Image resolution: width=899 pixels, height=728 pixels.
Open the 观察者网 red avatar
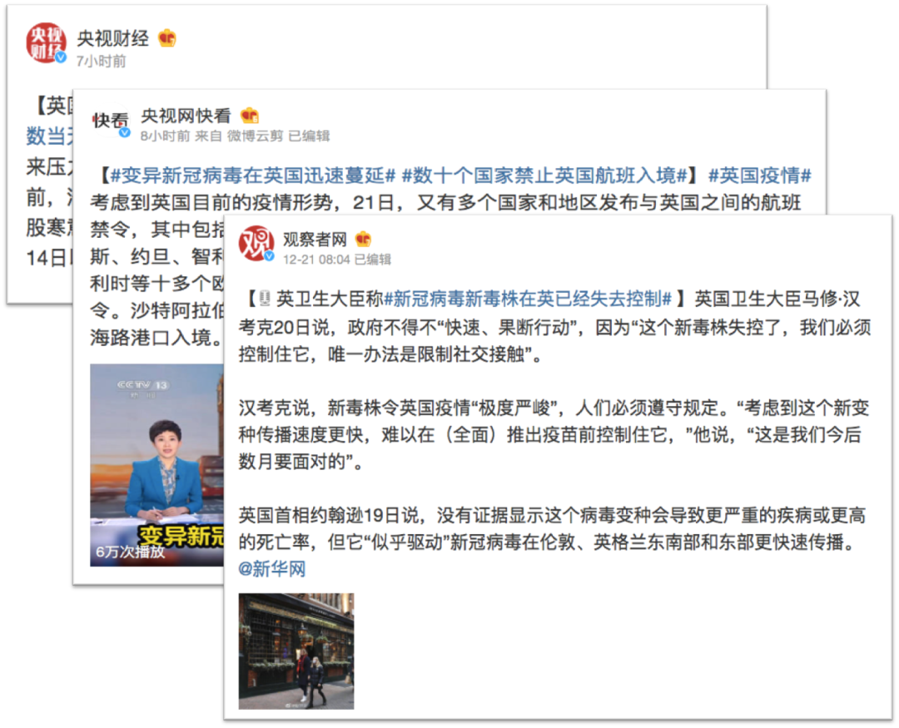click(x=256, y=243)
